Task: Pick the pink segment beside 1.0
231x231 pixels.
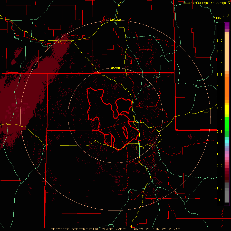Action: pyautogui.click(x=227, y=156)
